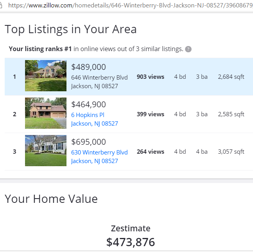Open the 630 Winterberry Blvd listing link

point(99,152)
